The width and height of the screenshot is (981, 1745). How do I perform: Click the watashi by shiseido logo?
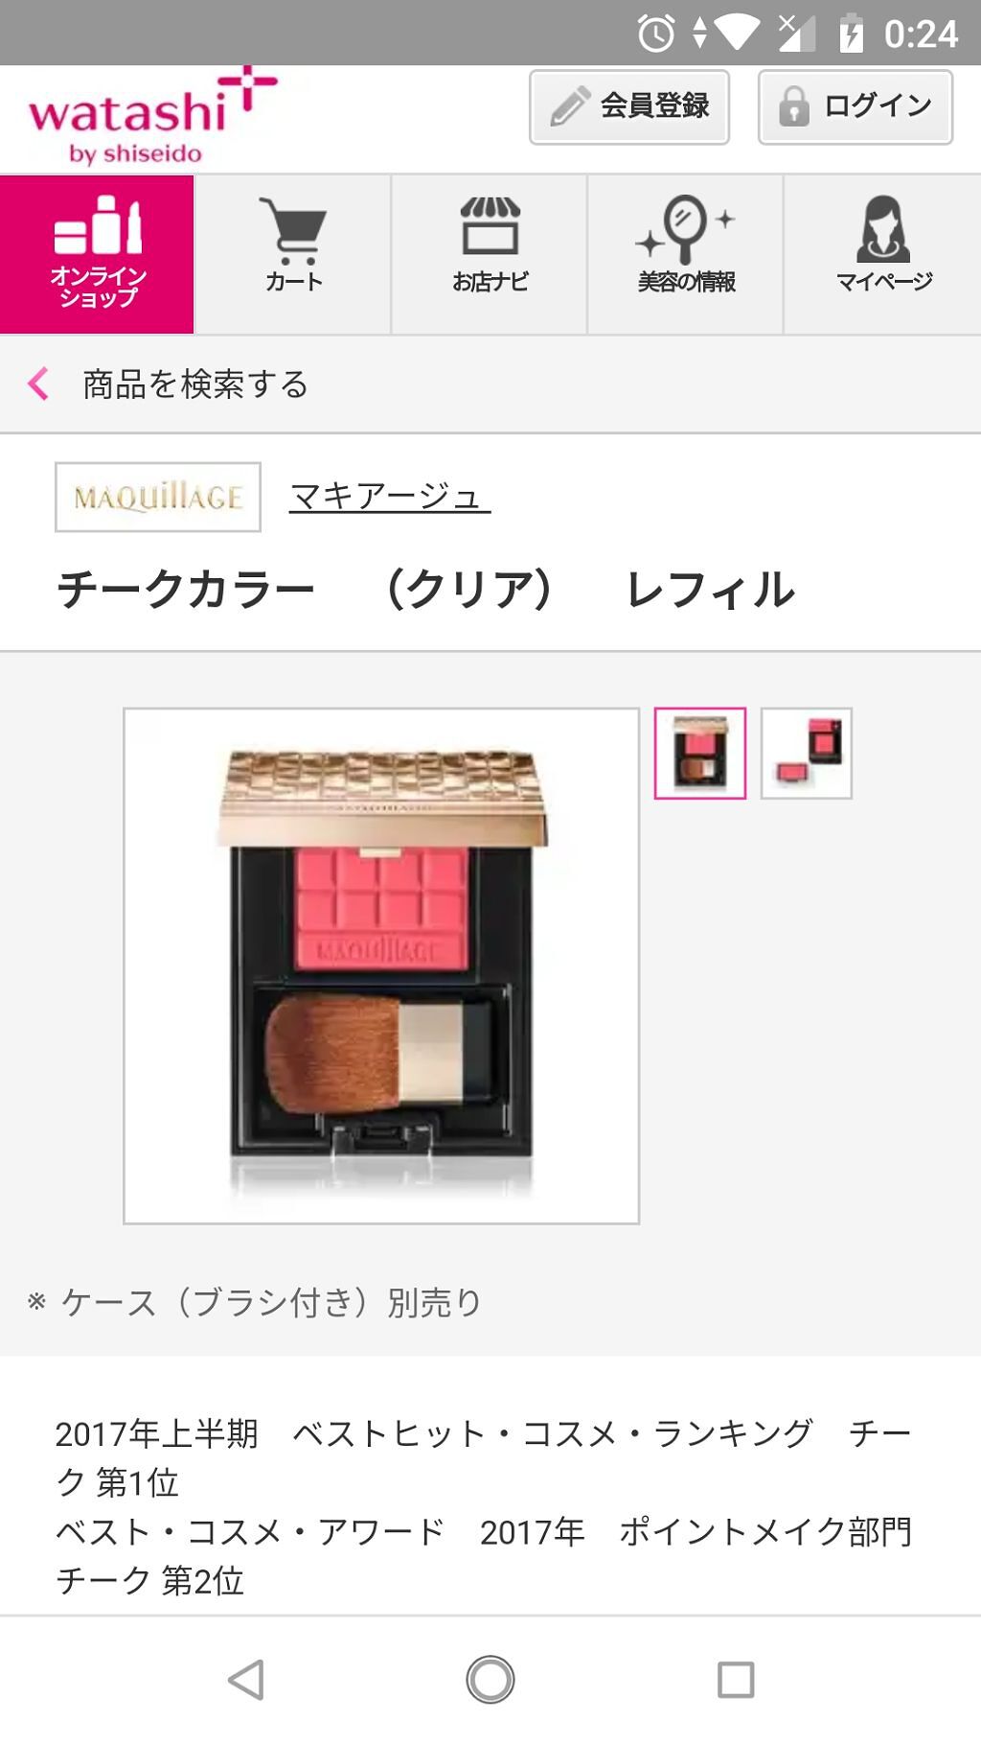[151, 117]
